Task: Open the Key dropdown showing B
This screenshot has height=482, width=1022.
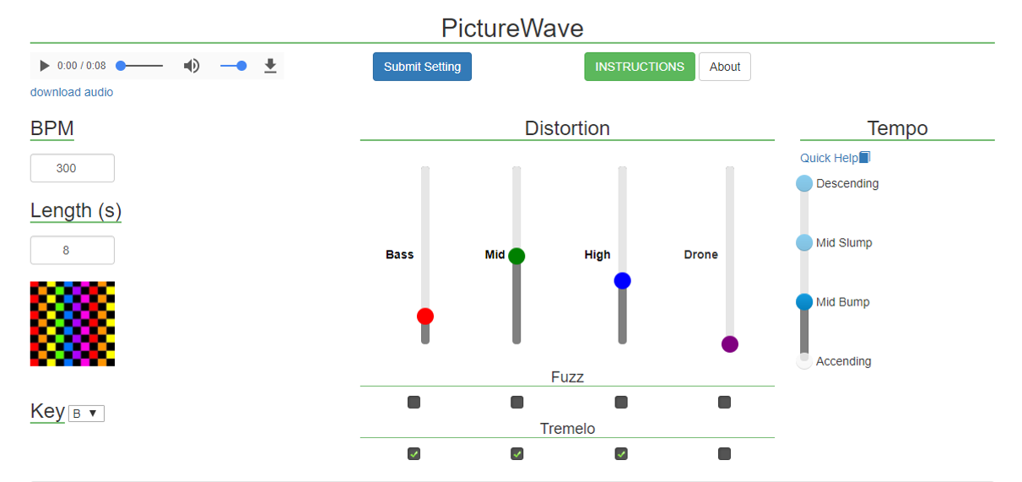Action: click(x=86, y=414)
